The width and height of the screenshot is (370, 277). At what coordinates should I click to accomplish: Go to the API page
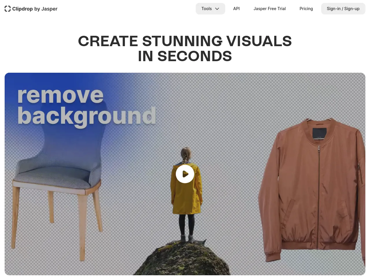coord(236,9)
